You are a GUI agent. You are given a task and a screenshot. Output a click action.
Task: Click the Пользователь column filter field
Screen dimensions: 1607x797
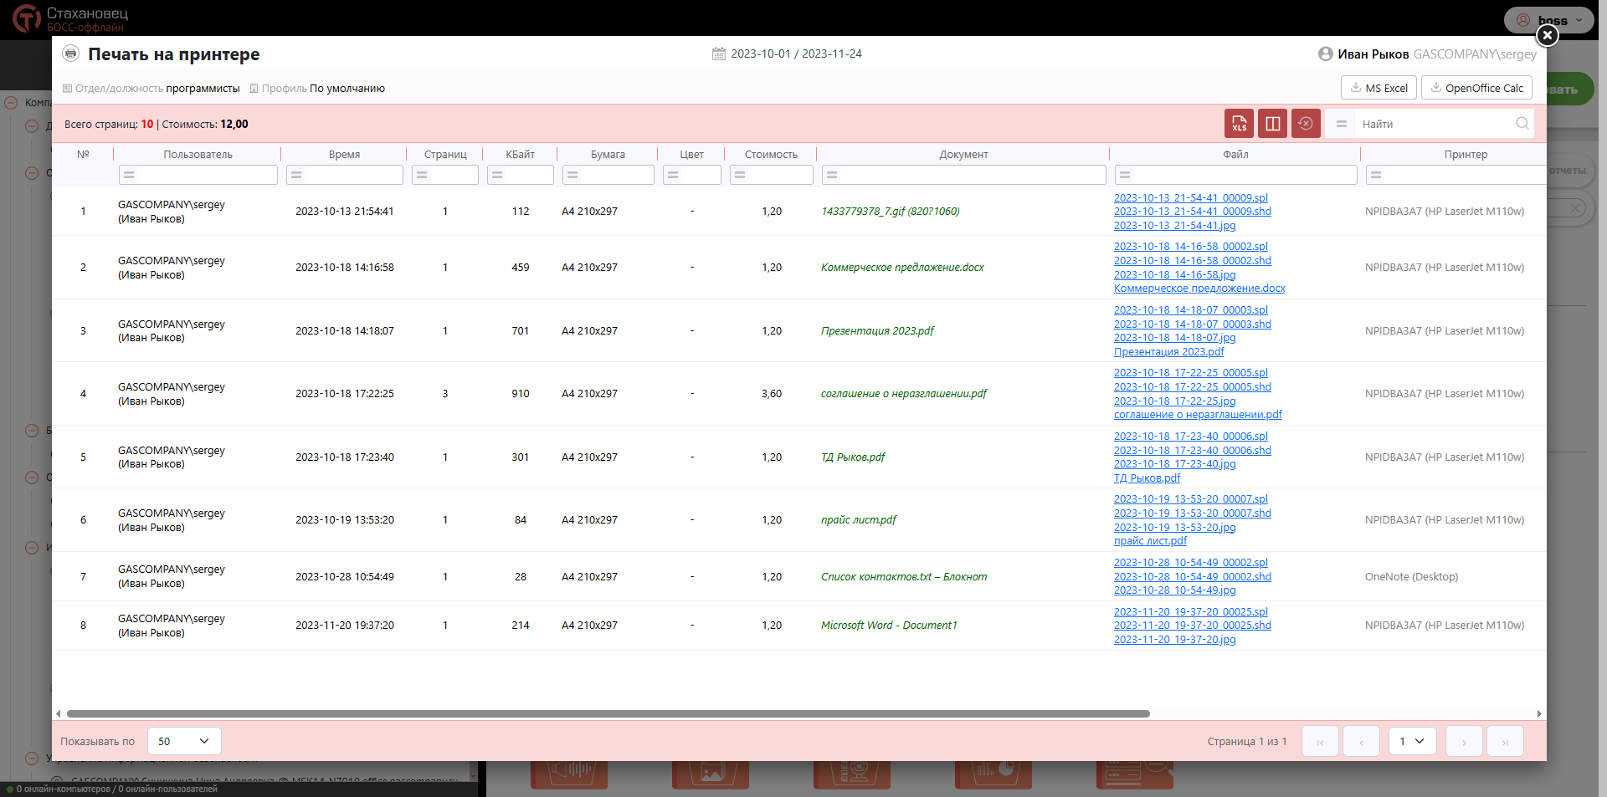coord(198,175)
